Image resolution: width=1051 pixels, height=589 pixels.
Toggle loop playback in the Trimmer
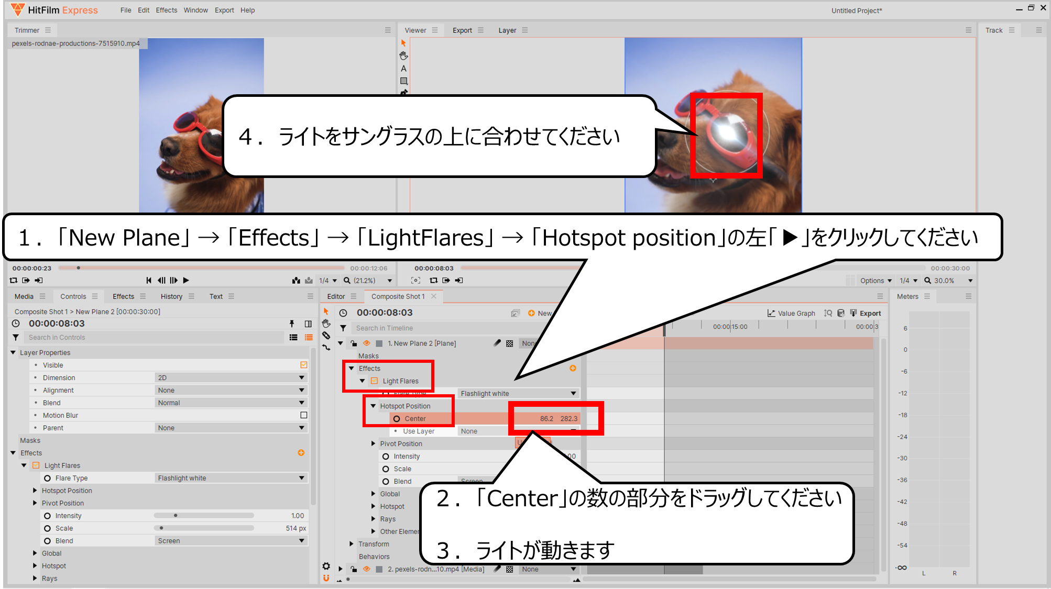[x=14, y=281]
